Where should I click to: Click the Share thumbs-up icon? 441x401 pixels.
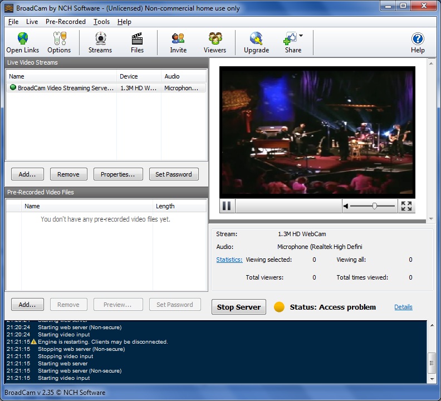pos(290,38)
